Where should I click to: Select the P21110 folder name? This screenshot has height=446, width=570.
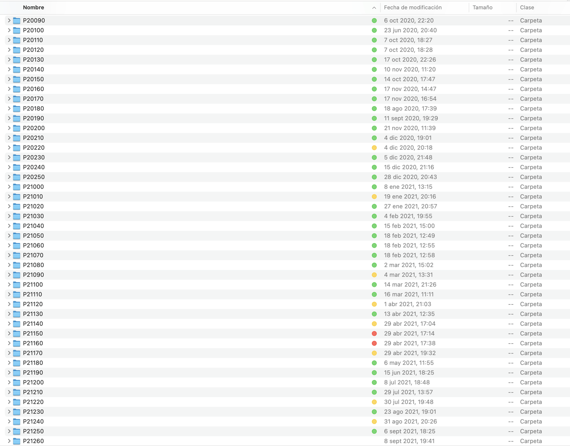(32, 294)
